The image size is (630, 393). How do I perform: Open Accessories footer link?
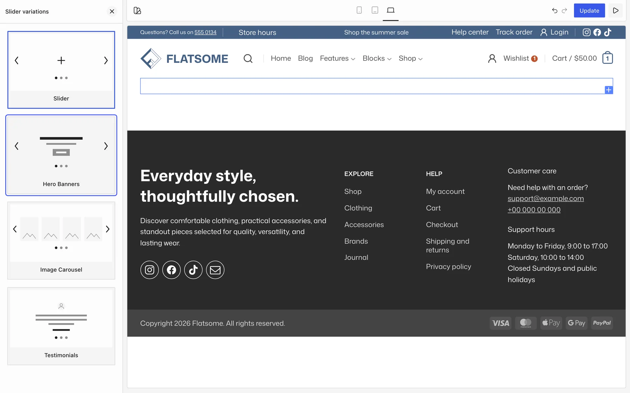364,225
